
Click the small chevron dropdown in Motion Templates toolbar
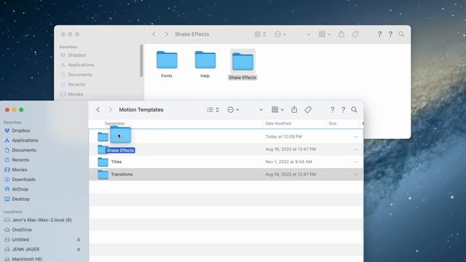[261, 110]
